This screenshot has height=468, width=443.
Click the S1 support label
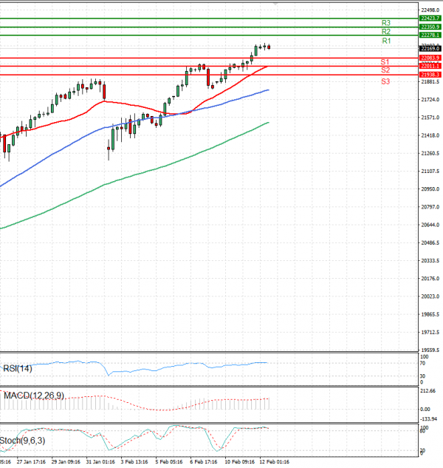[385, 62]
